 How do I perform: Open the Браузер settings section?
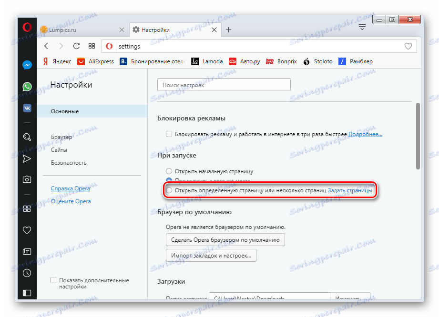point(61,137)
